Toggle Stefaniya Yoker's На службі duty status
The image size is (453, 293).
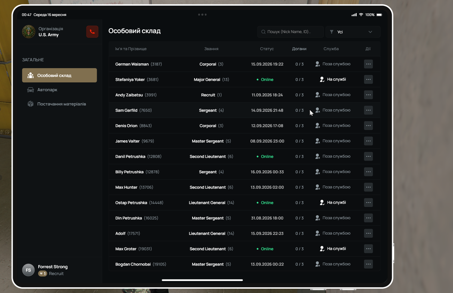[x=333, y=80]
